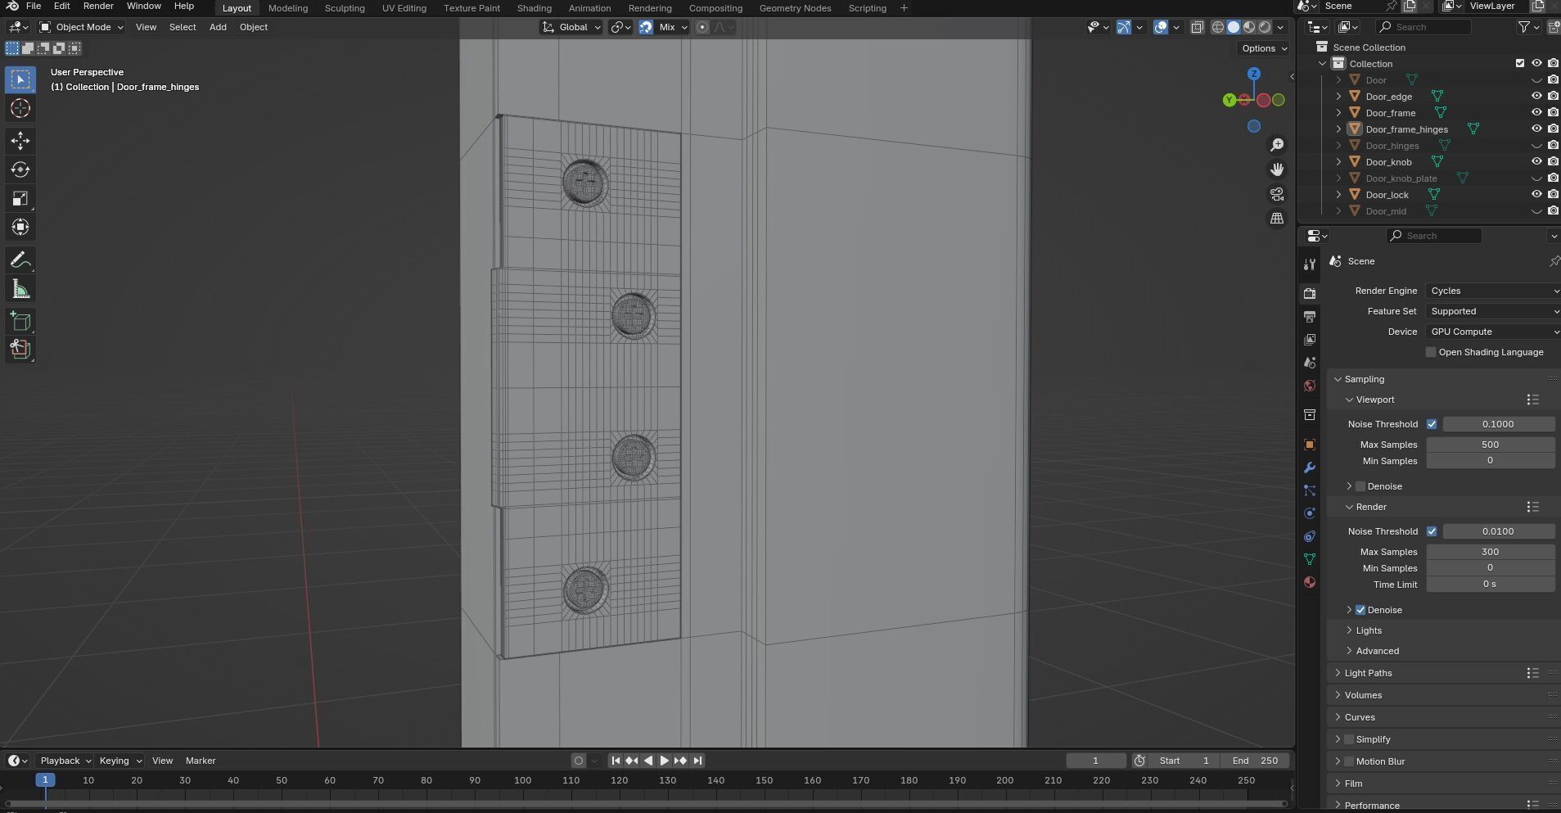The height and width of the screenshot is (813, 1561).
Task: Open Keying menu in timeline
Action: coord(120,761)
